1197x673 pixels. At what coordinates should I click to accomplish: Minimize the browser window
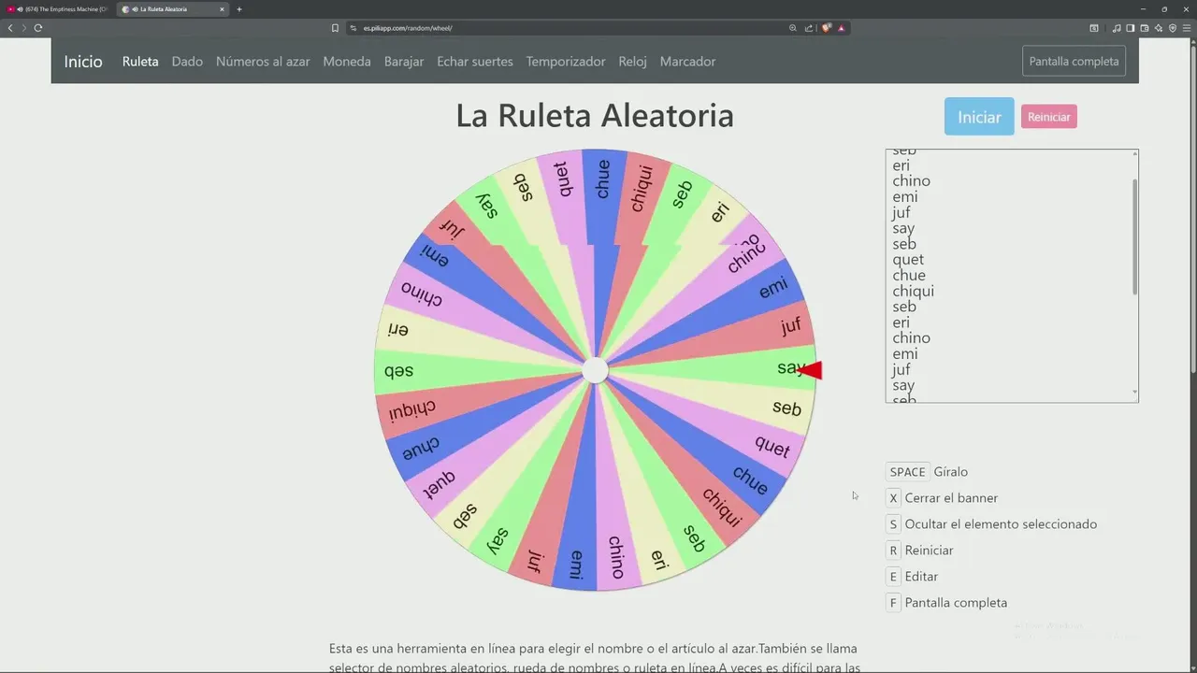[1143, 9]
